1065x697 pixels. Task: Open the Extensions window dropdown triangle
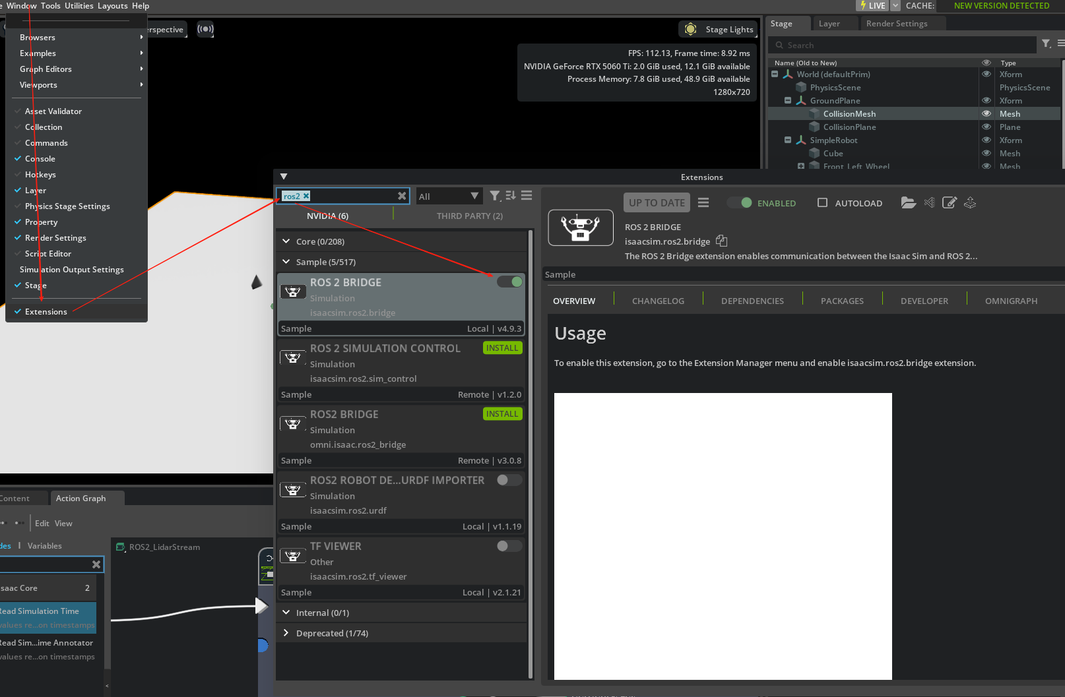pos(284,177)
